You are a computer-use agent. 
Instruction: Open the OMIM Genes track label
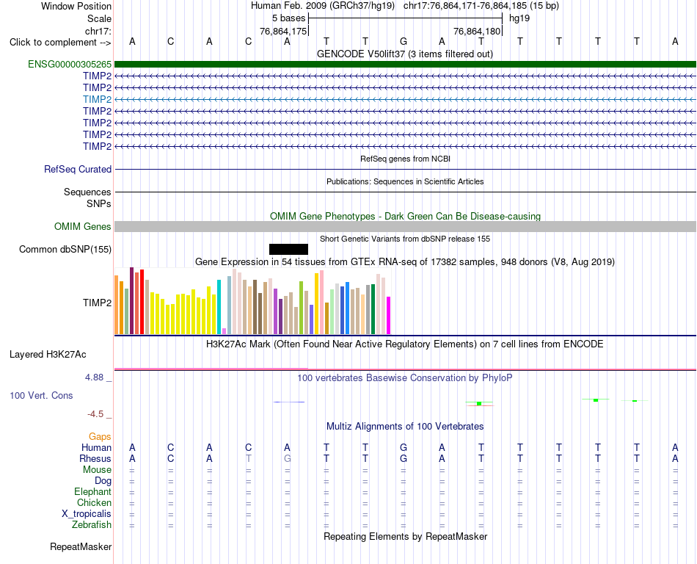coord(83,226)
